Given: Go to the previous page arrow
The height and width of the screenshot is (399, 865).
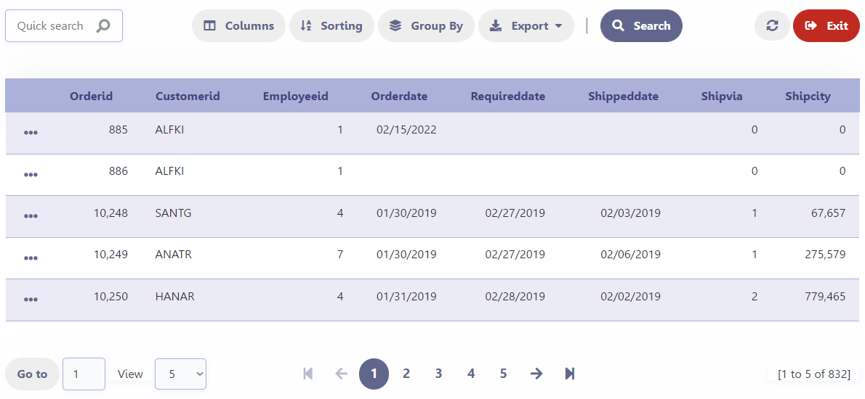Looking at the screenshot, I should click(x=341, y=374).
